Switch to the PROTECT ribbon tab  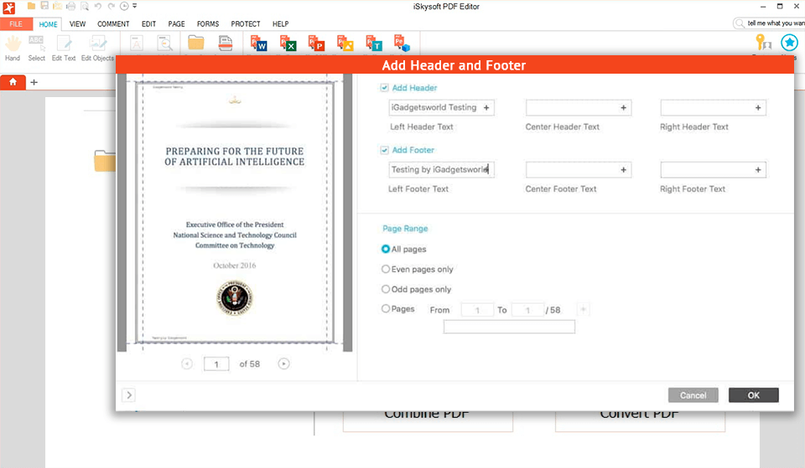pyautogui.click(x=246, y=24)
